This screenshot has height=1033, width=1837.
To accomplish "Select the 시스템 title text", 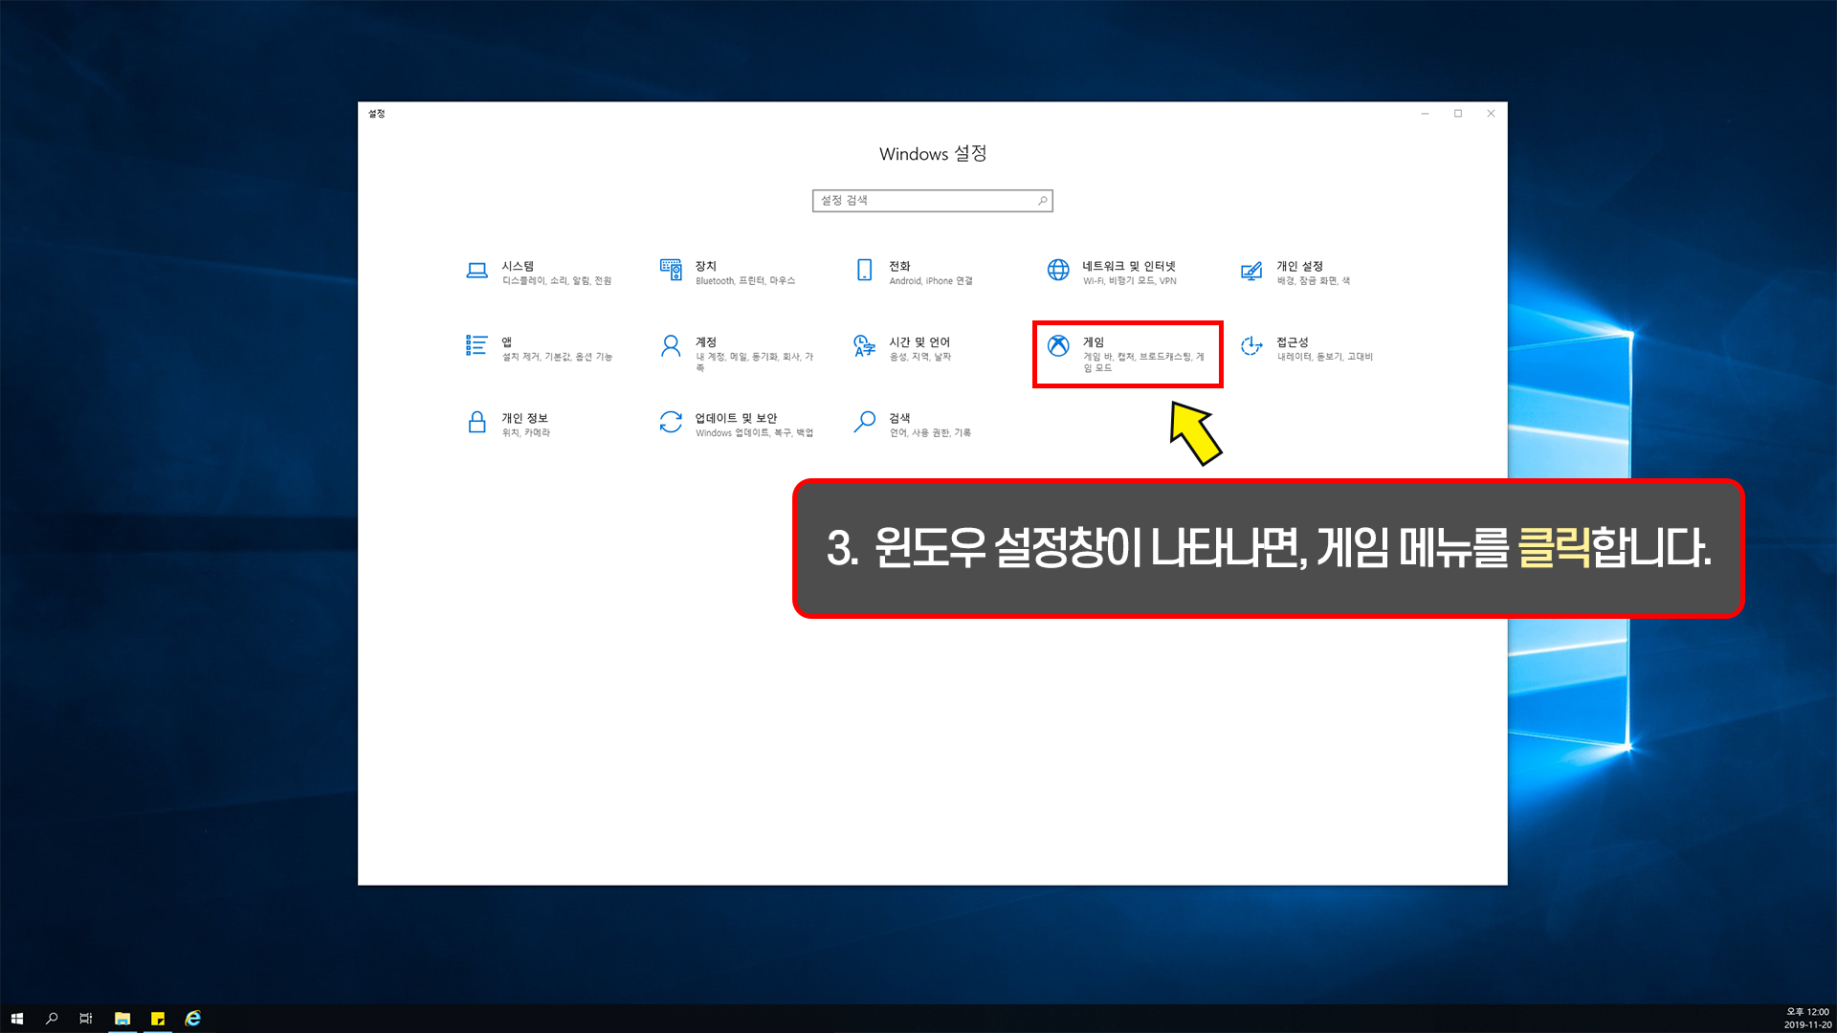I will click(x=518, y=266).
